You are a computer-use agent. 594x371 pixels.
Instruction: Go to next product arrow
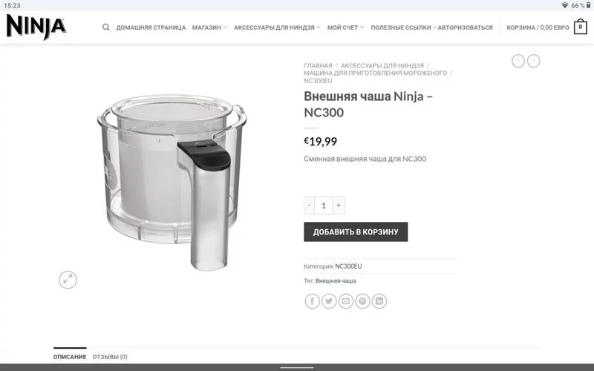click(533, 61)
